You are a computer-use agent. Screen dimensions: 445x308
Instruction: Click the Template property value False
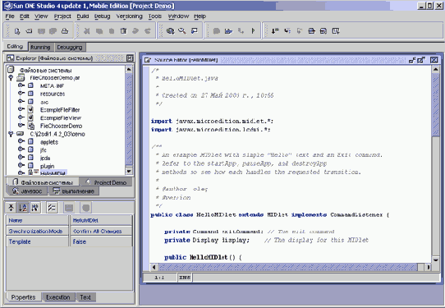[101, 241]
